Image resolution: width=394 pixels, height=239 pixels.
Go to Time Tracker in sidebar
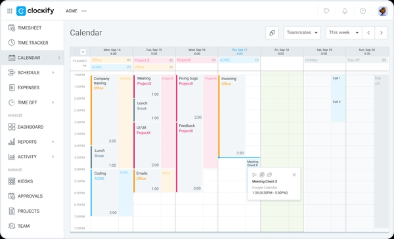pyautogui.click(x=32, y=43)
